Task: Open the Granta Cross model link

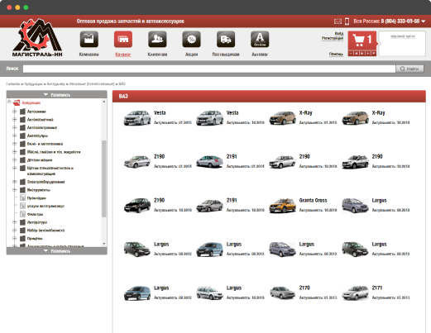Action: tap(313, 200)
